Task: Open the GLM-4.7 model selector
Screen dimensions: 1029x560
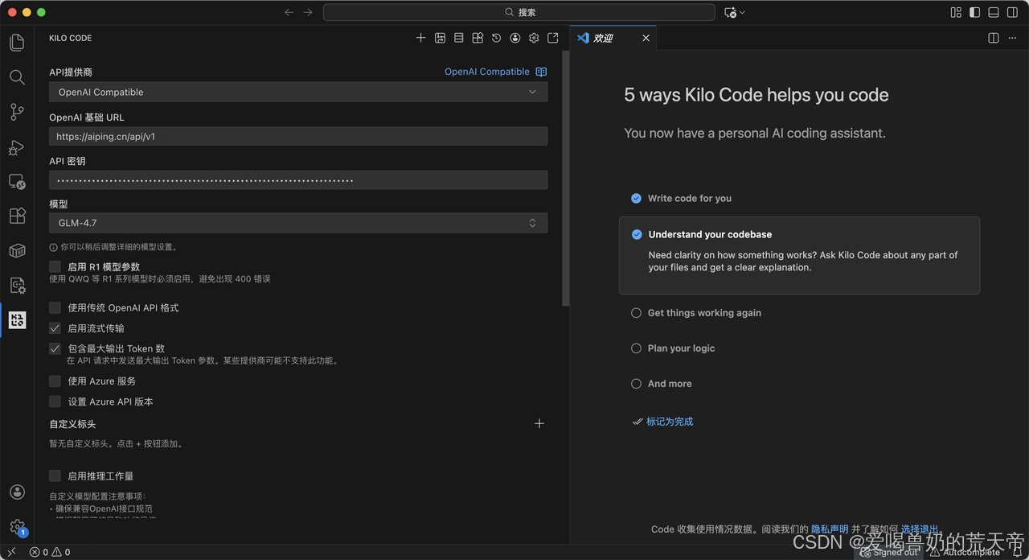Action: tap(298, 223)
